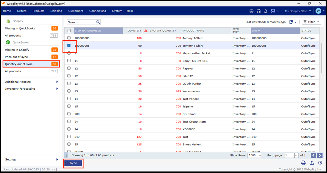
Task: Click the Sync button
Action: tap(73, 163)
